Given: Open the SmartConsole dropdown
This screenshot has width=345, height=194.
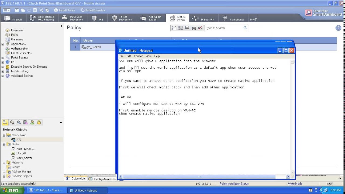Looking at the screenshot, I should tap(93, 10).
